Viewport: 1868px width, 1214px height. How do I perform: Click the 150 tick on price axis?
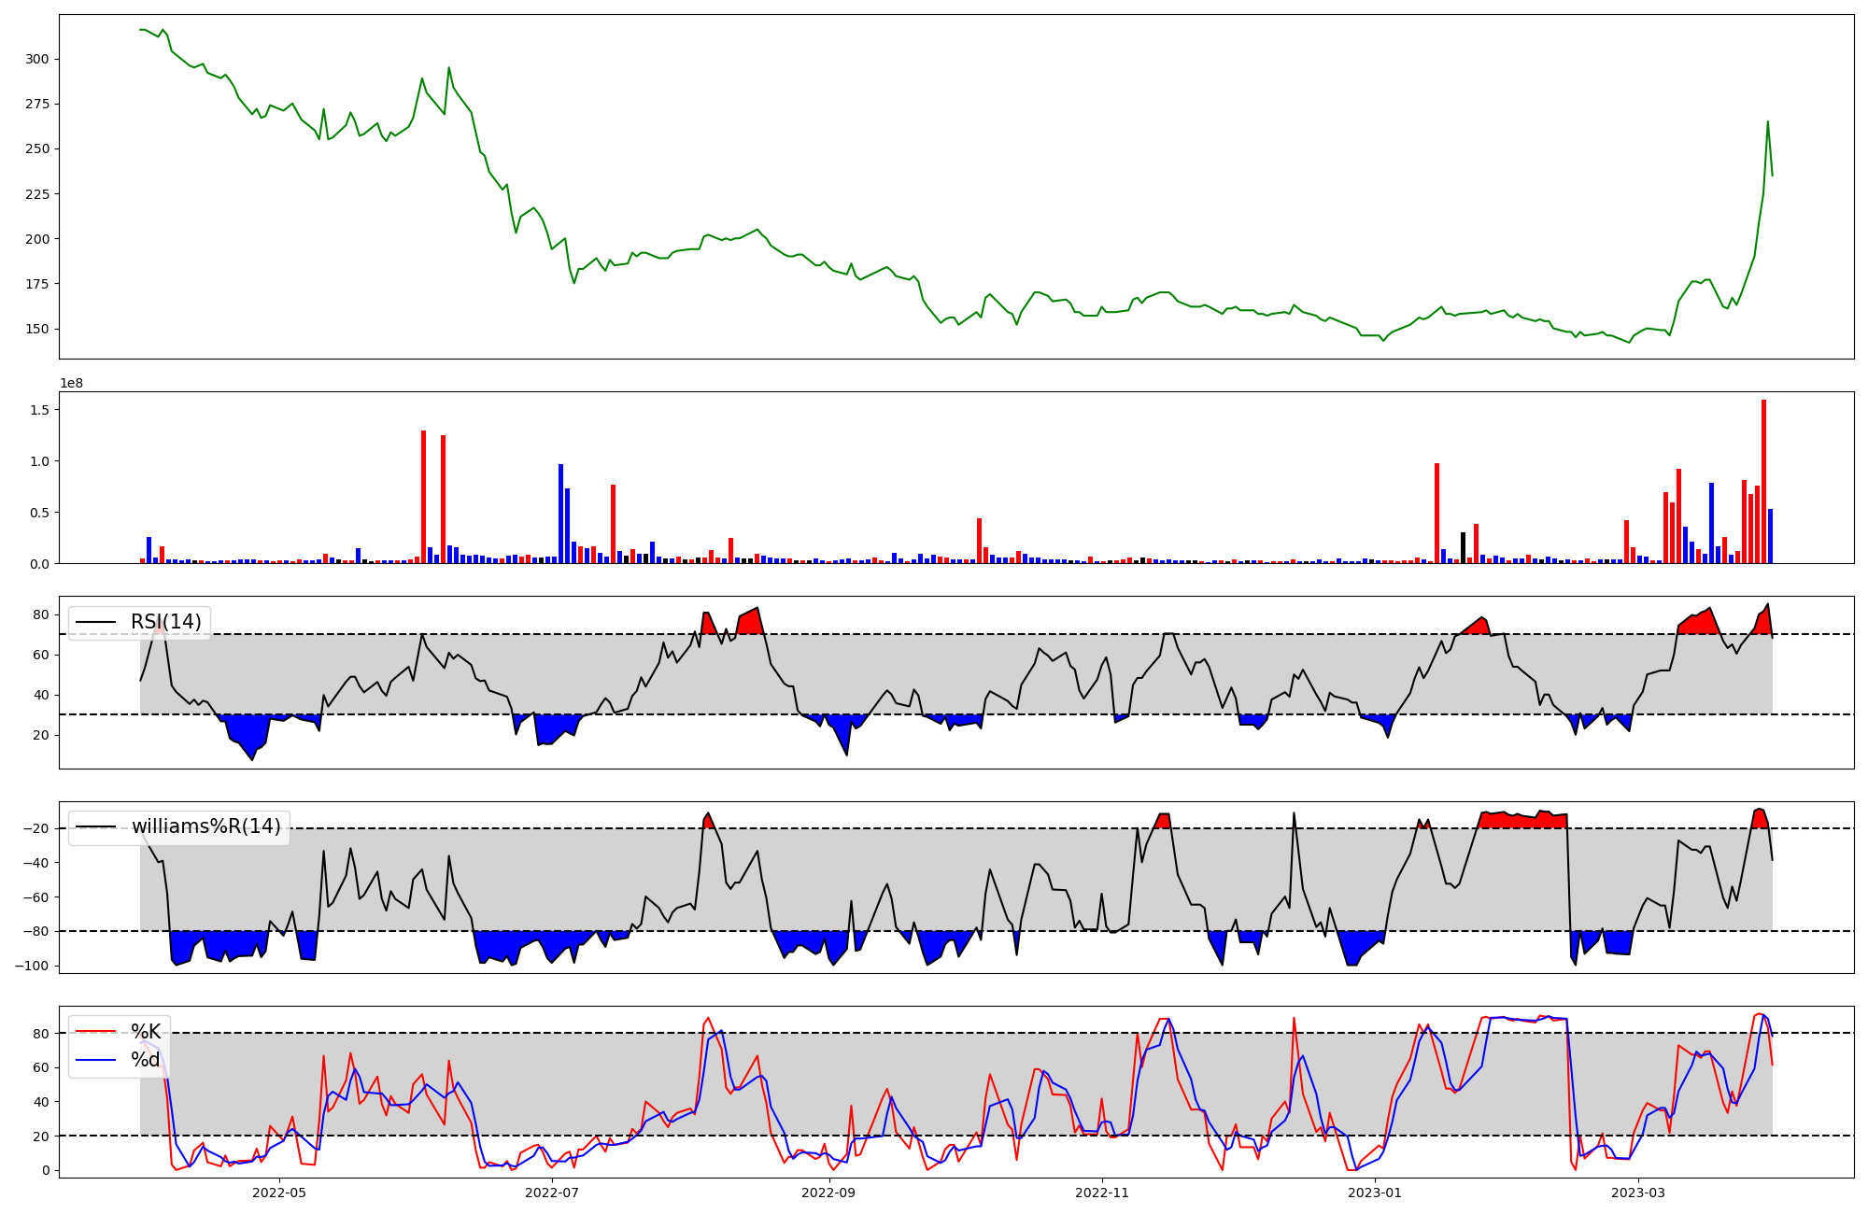tap(37, 329)
